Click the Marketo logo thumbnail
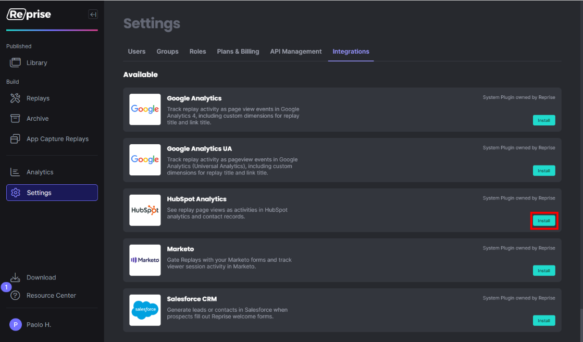583x342 pixels. (145, 260)
